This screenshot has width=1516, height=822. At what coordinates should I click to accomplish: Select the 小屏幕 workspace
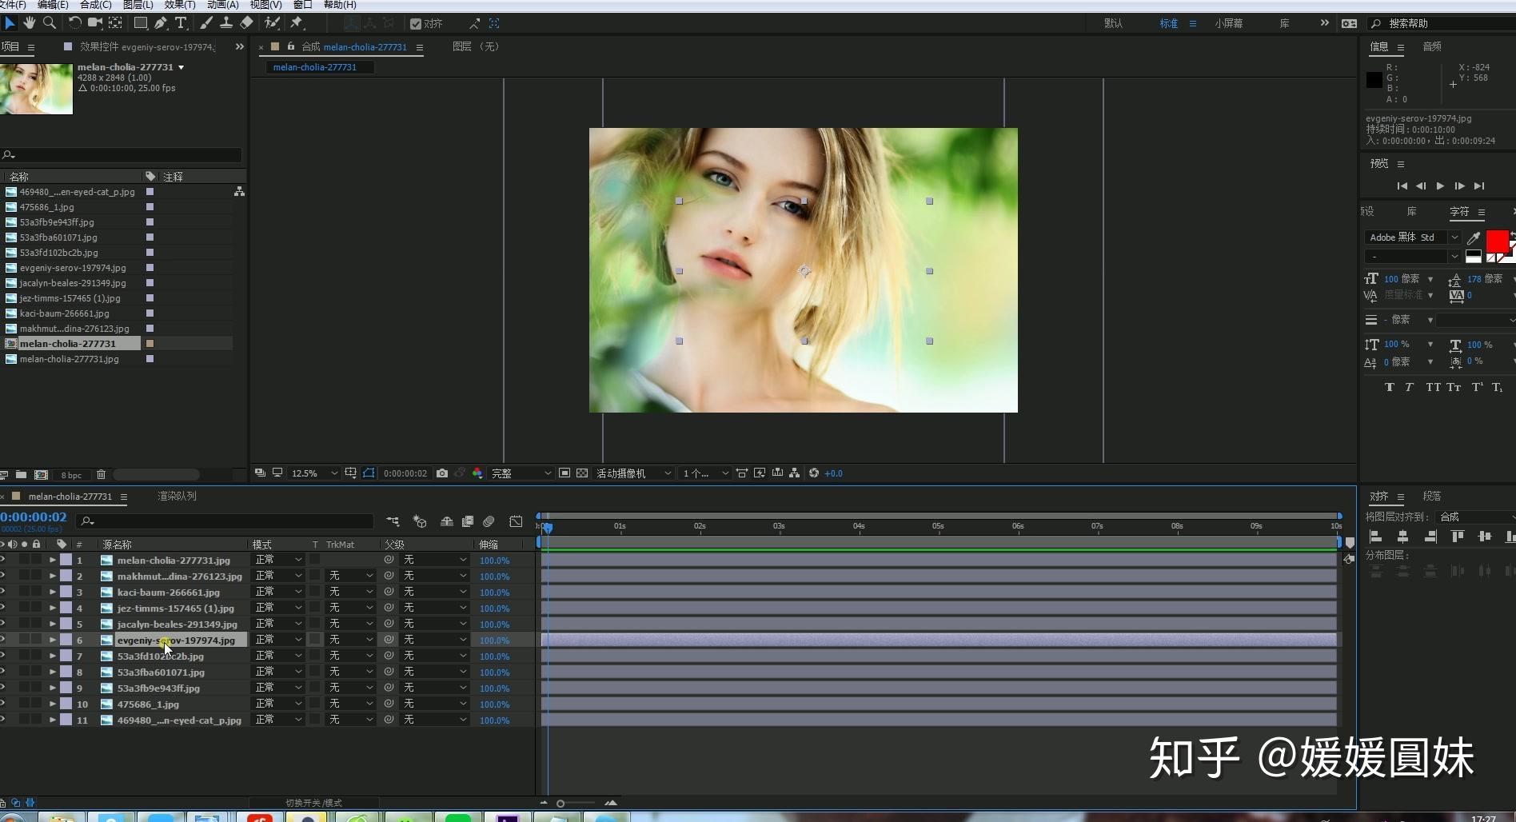click(x=1229, y=23)
